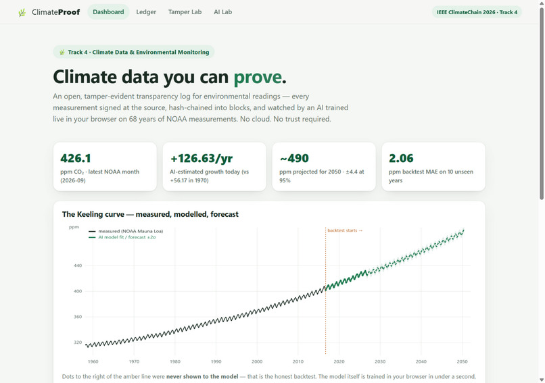
Task: Click the ClimateProof leaf logo icon
Action: (x=22, y=13)
